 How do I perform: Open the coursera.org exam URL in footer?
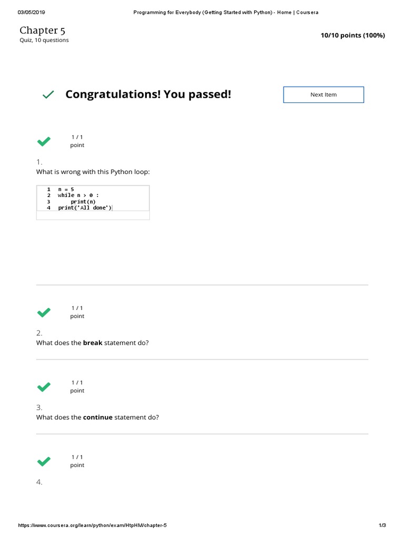[93, 525]
